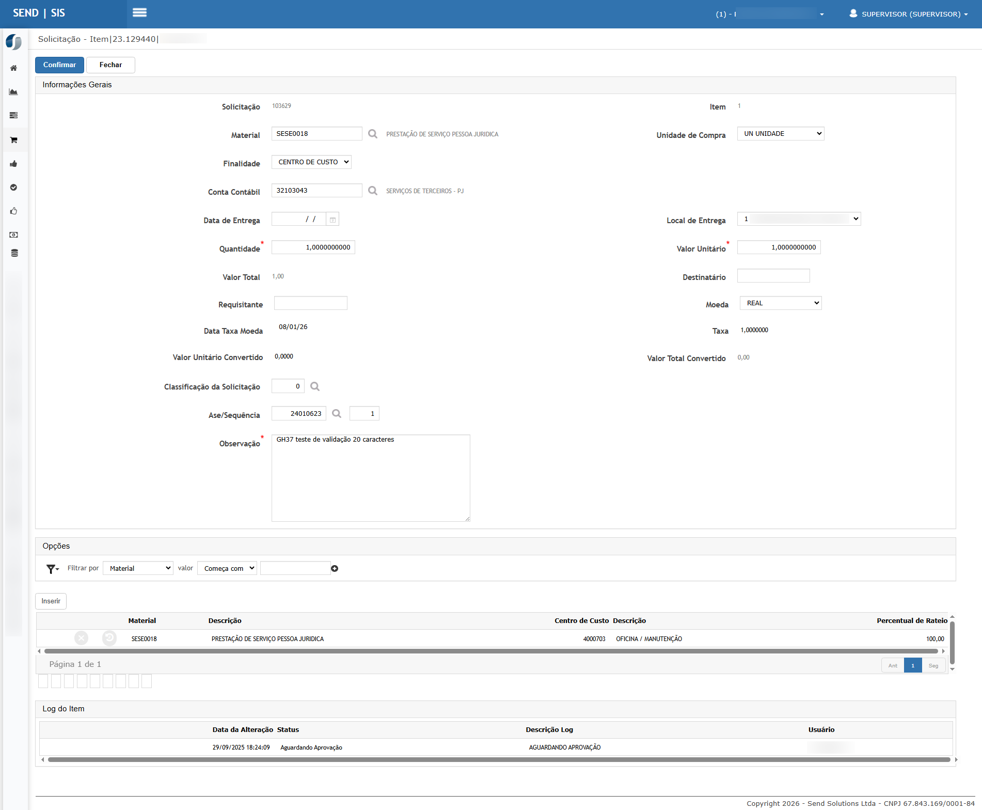
Task: Open the Unidade de Compra dropdown
Action: [780, 134]
